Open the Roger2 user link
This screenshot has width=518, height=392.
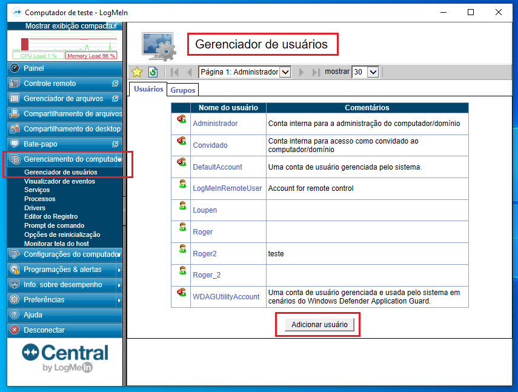coord(205,254)
